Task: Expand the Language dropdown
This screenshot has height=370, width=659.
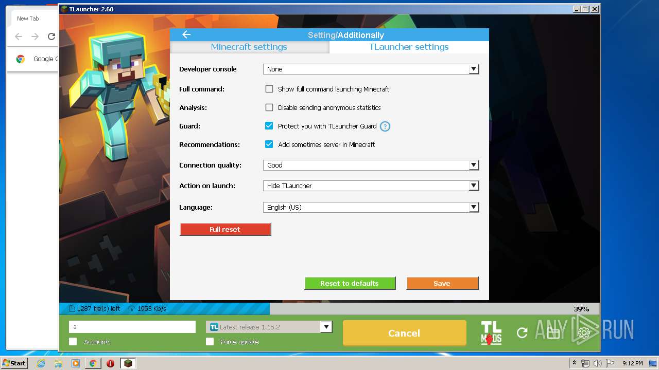Action: pyautogui.click(x=474, y=207)
